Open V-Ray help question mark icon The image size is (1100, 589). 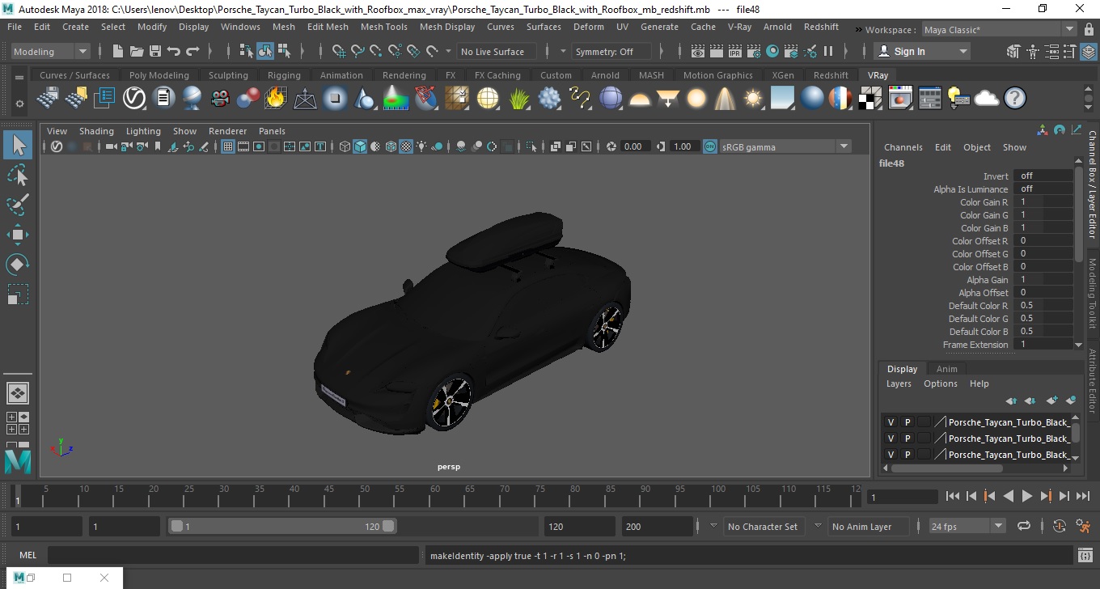pos(1014,99)
